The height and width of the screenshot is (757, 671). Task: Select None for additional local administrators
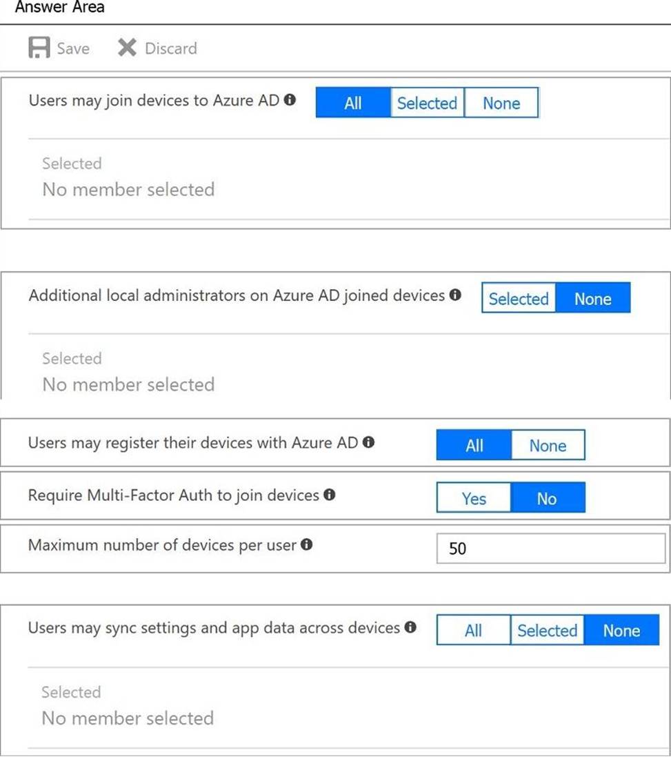tap(593, 299)
